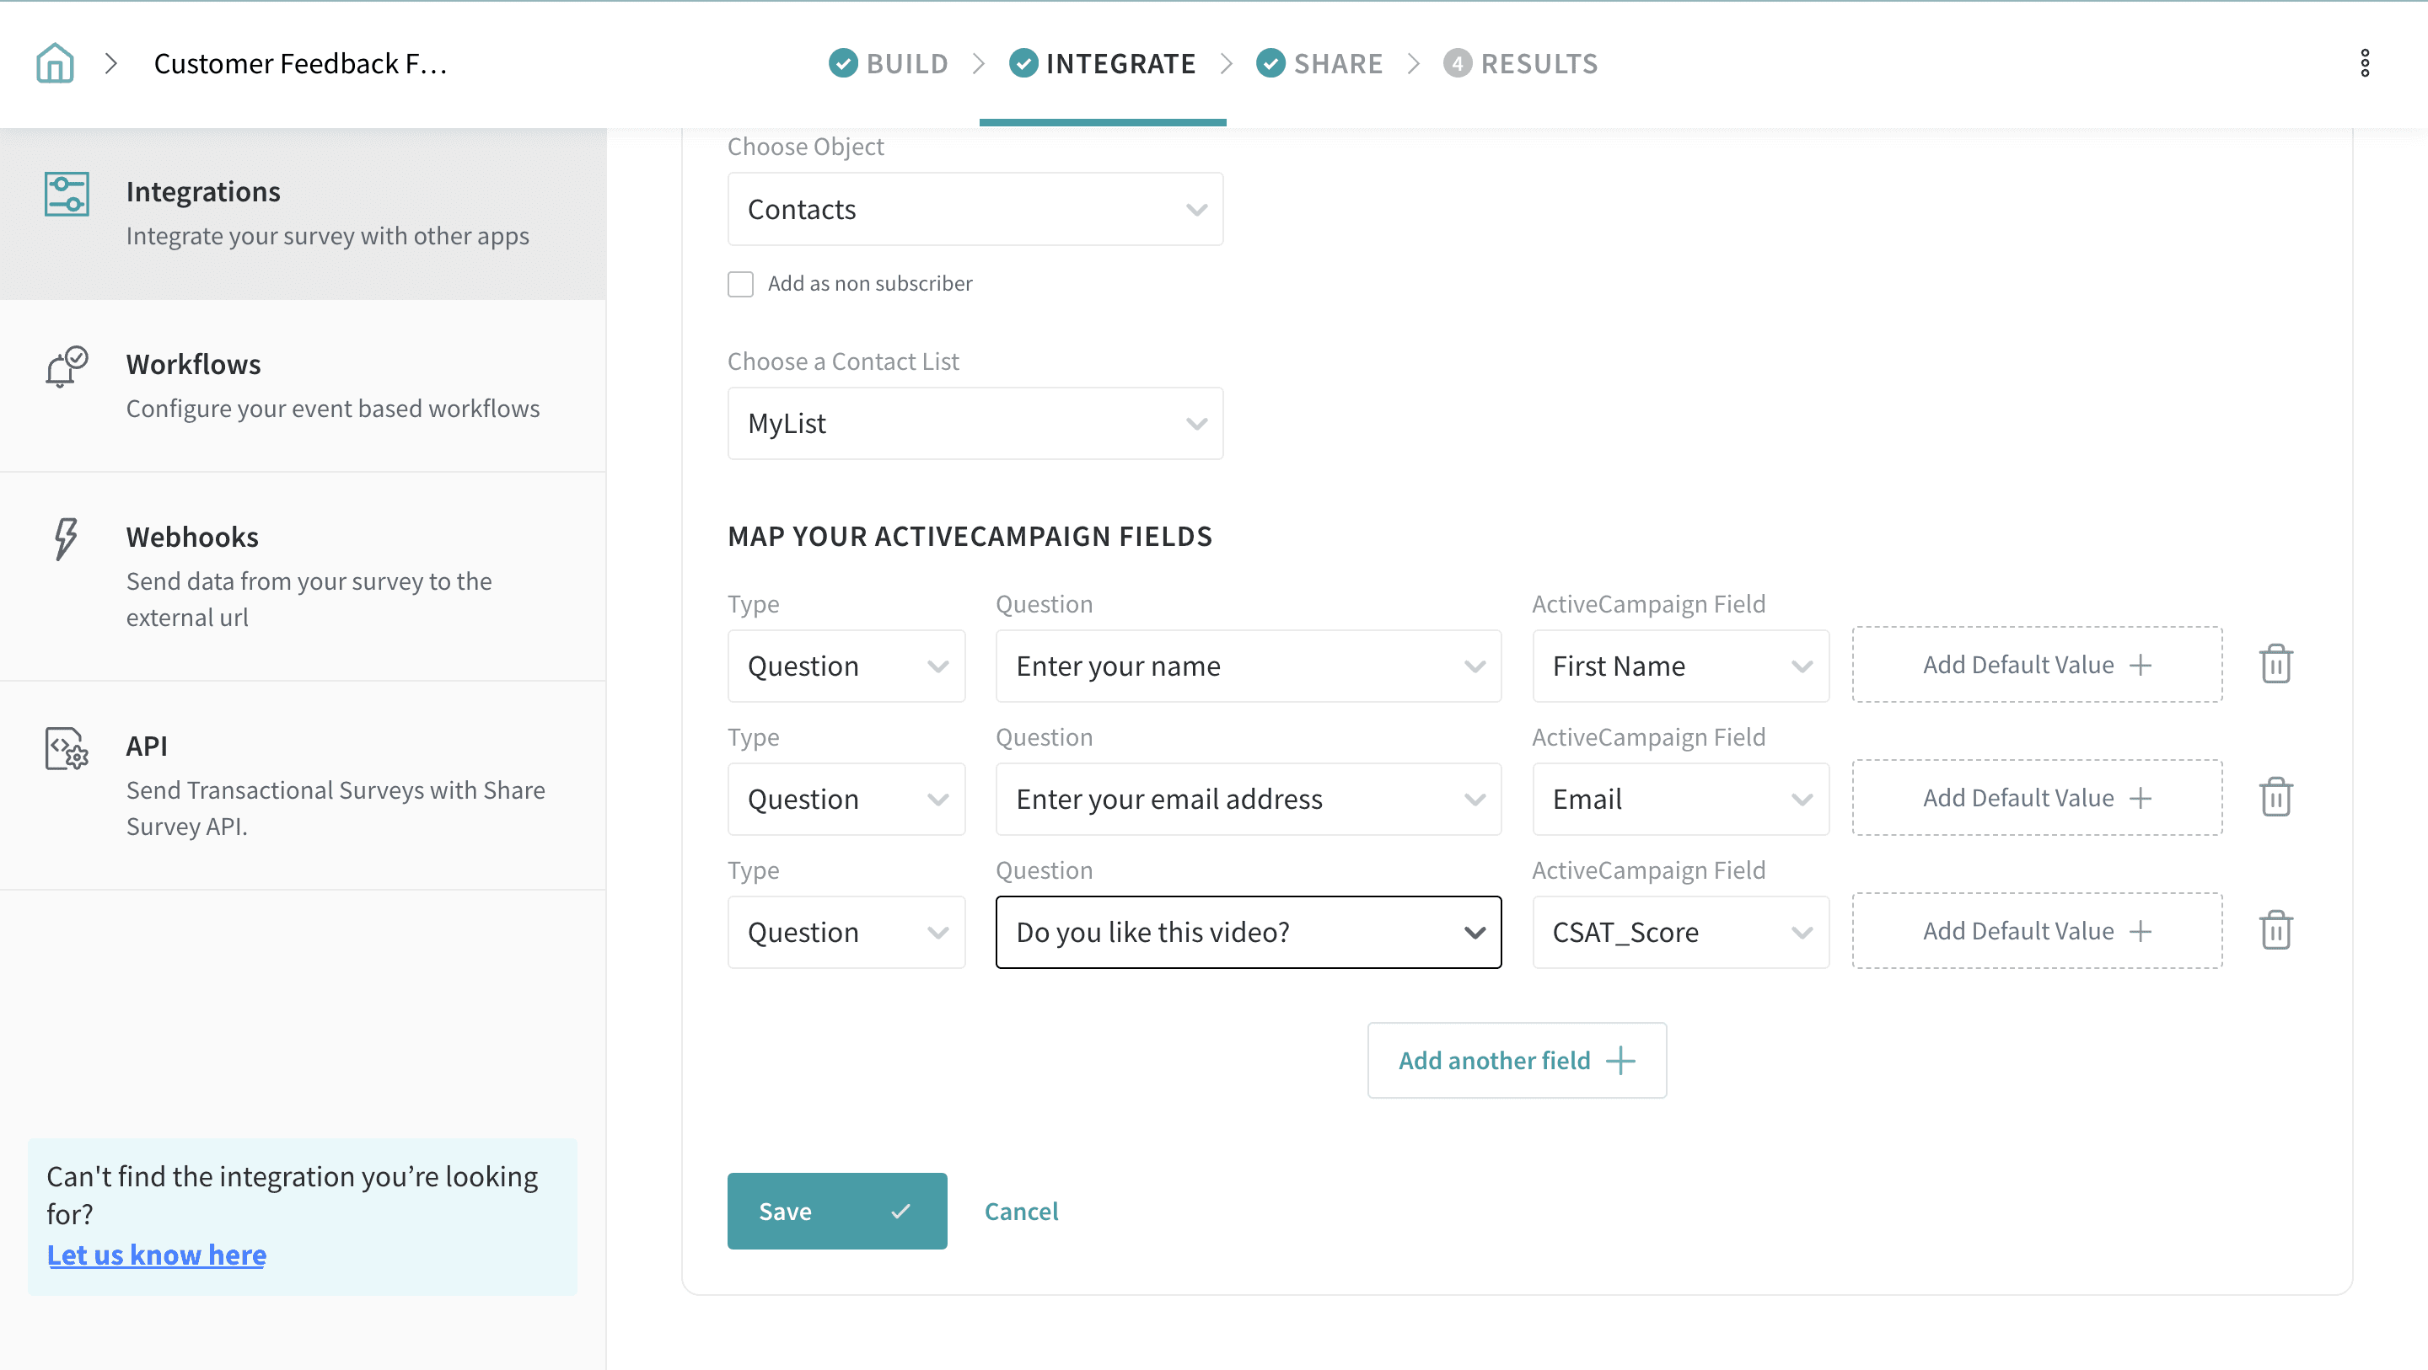The width and height of the screenshot is (2428, 1370).
Task: Open the RESULTS step tab
Action: [x=1520, y=63]
